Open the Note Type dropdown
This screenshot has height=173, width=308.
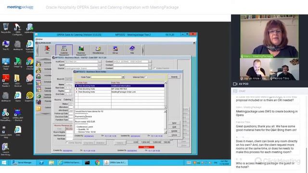pos(123,77)
